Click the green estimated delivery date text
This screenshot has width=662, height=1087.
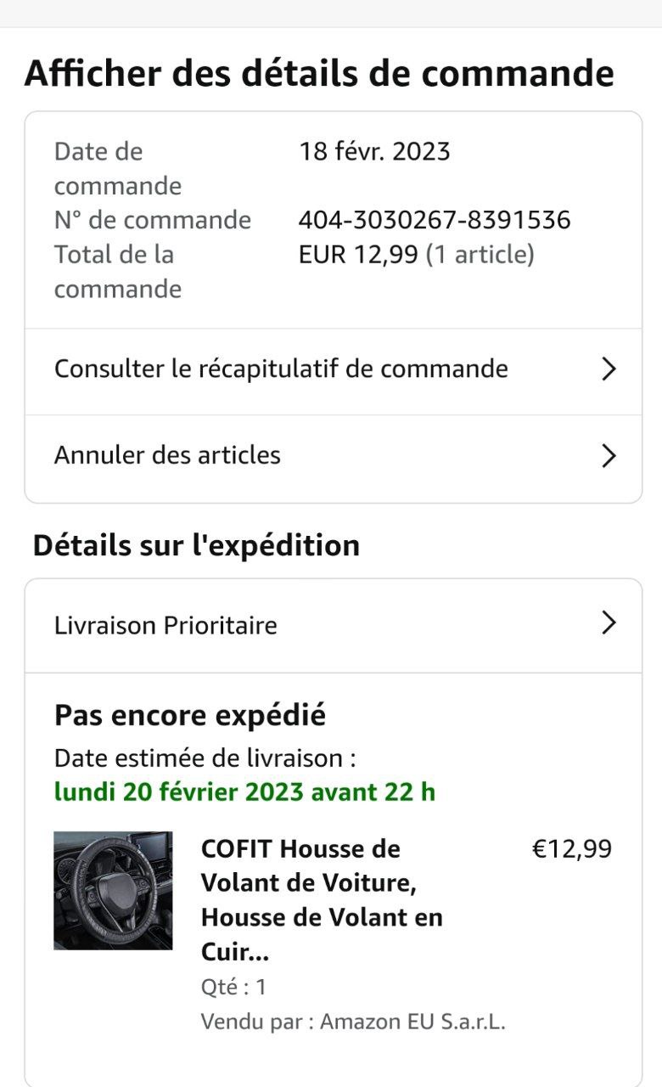(x=244, y=791)
